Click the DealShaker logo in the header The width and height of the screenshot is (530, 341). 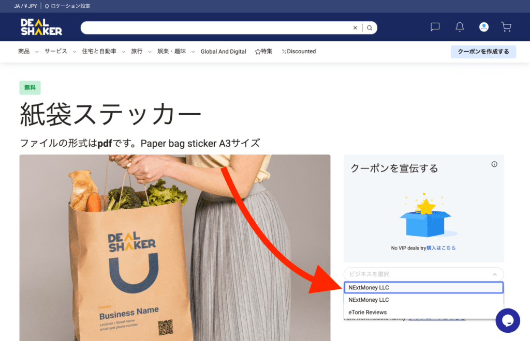click(41, 27)
